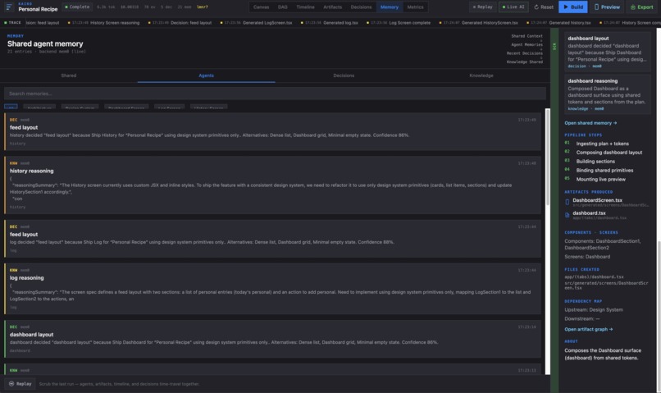Viewport: 661px width, 393px height.
Task: Click the Replay button in top toolbar
Action: click(483, 7)
